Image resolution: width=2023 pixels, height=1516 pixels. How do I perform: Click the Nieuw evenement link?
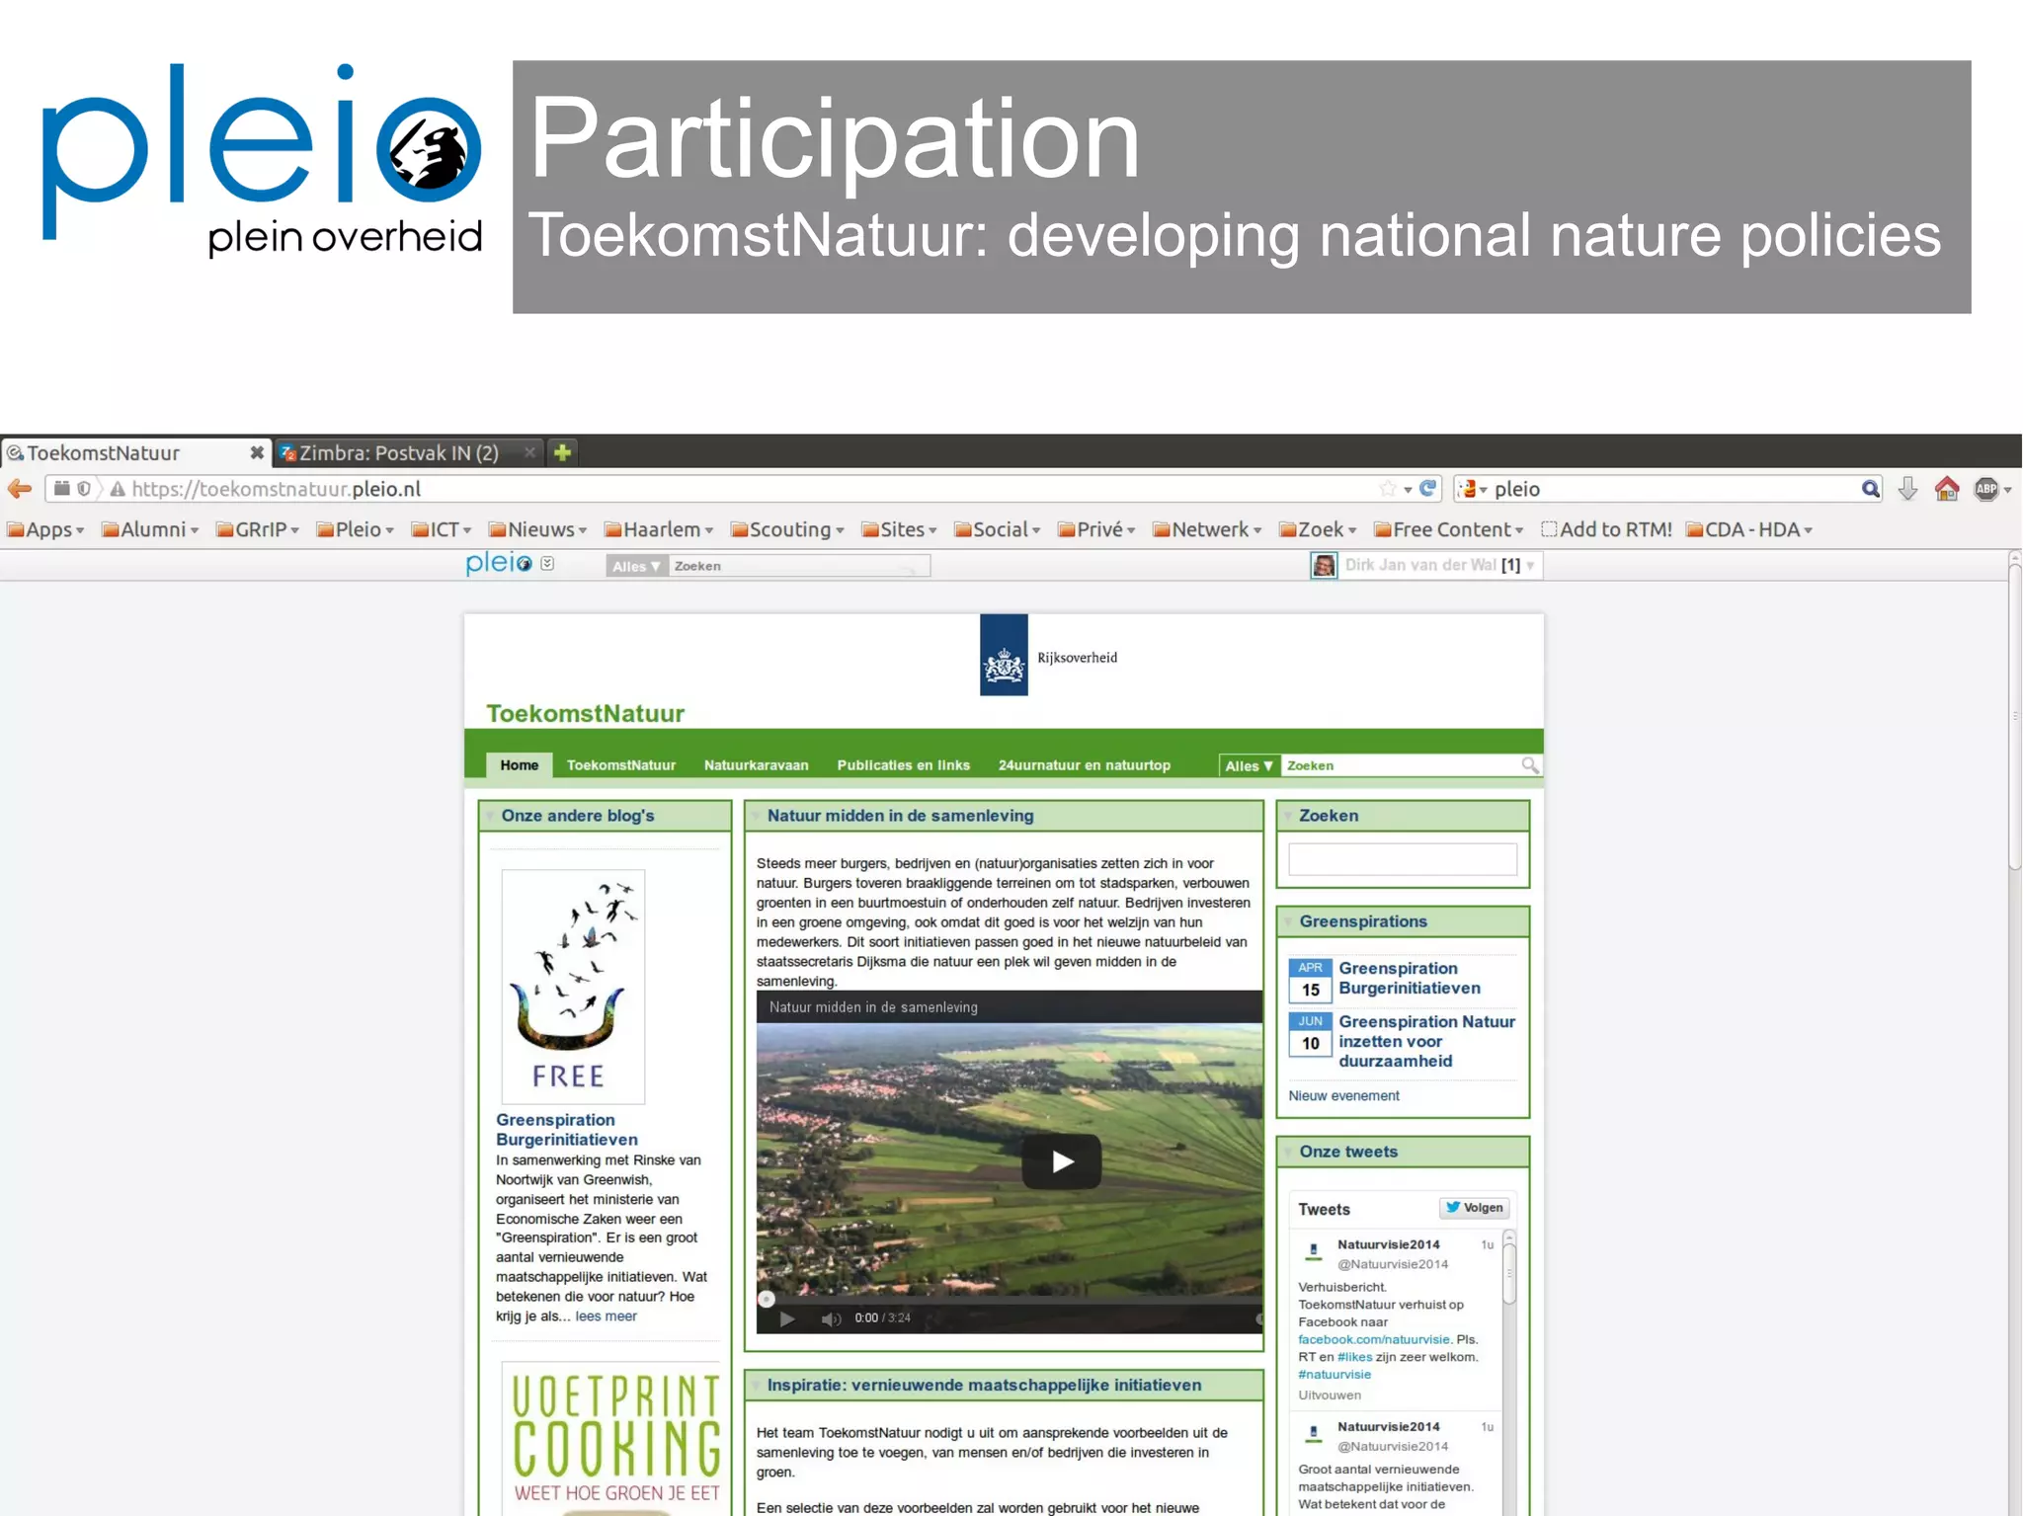[x=1343, y=1095]
